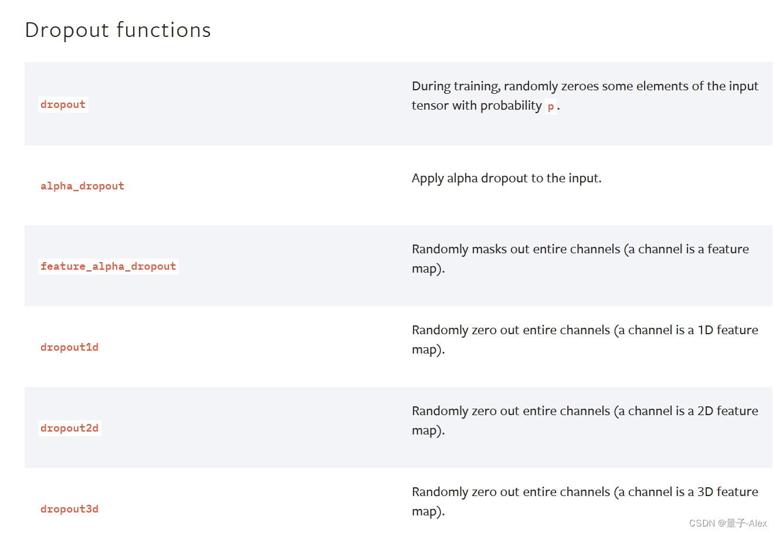Click the description mentioning a 2D feature map
This screenshot has height=533, width=776.
(x=585, y=420)
